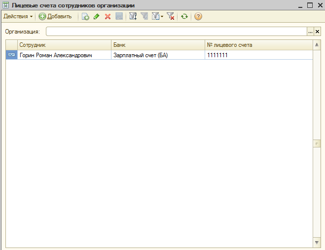Open the filter history dropdown arrow
Viewport: 325px width, 250px height.
162,16
